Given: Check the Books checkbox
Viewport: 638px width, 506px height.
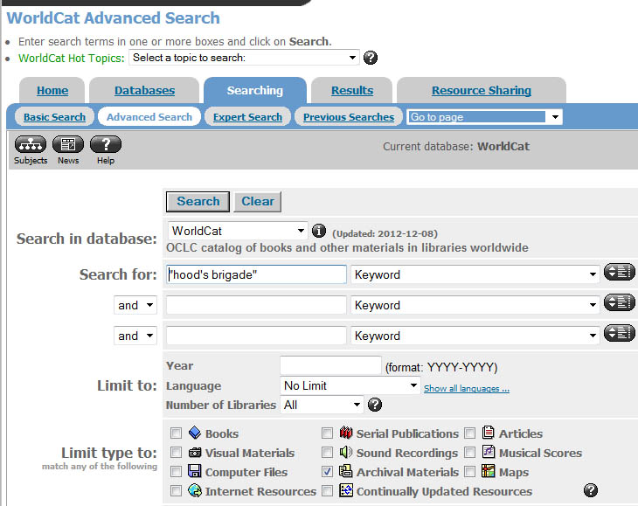Looking at the screenshot, I should (x=177, y=433).
